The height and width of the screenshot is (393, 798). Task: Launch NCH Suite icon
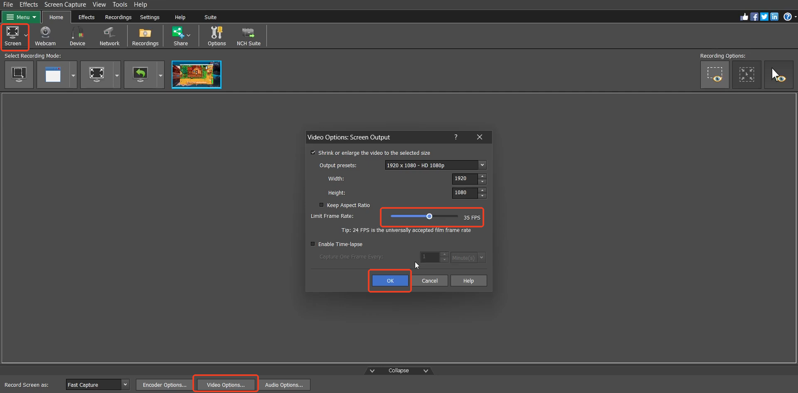coord(249,36)
